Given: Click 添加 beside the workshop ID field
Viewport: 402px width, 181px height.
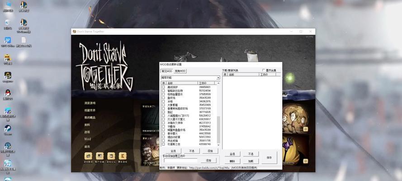Looking at the screenshot, I should [209, 160].
